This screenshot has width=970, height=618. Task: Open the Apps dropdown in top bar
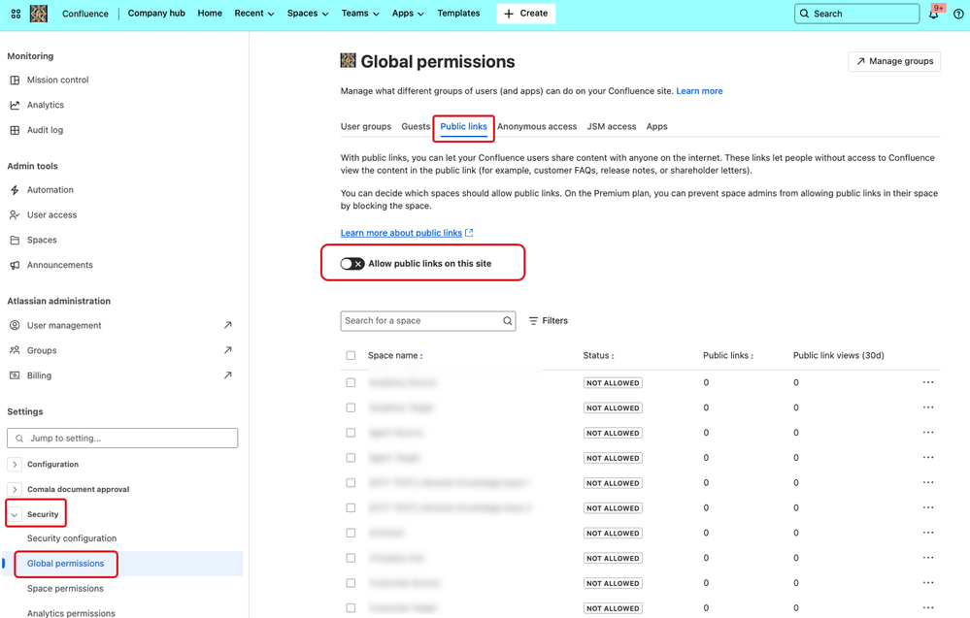coord(408,13)
